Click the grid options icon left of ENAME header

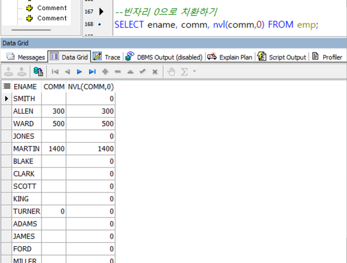point(7,86)
